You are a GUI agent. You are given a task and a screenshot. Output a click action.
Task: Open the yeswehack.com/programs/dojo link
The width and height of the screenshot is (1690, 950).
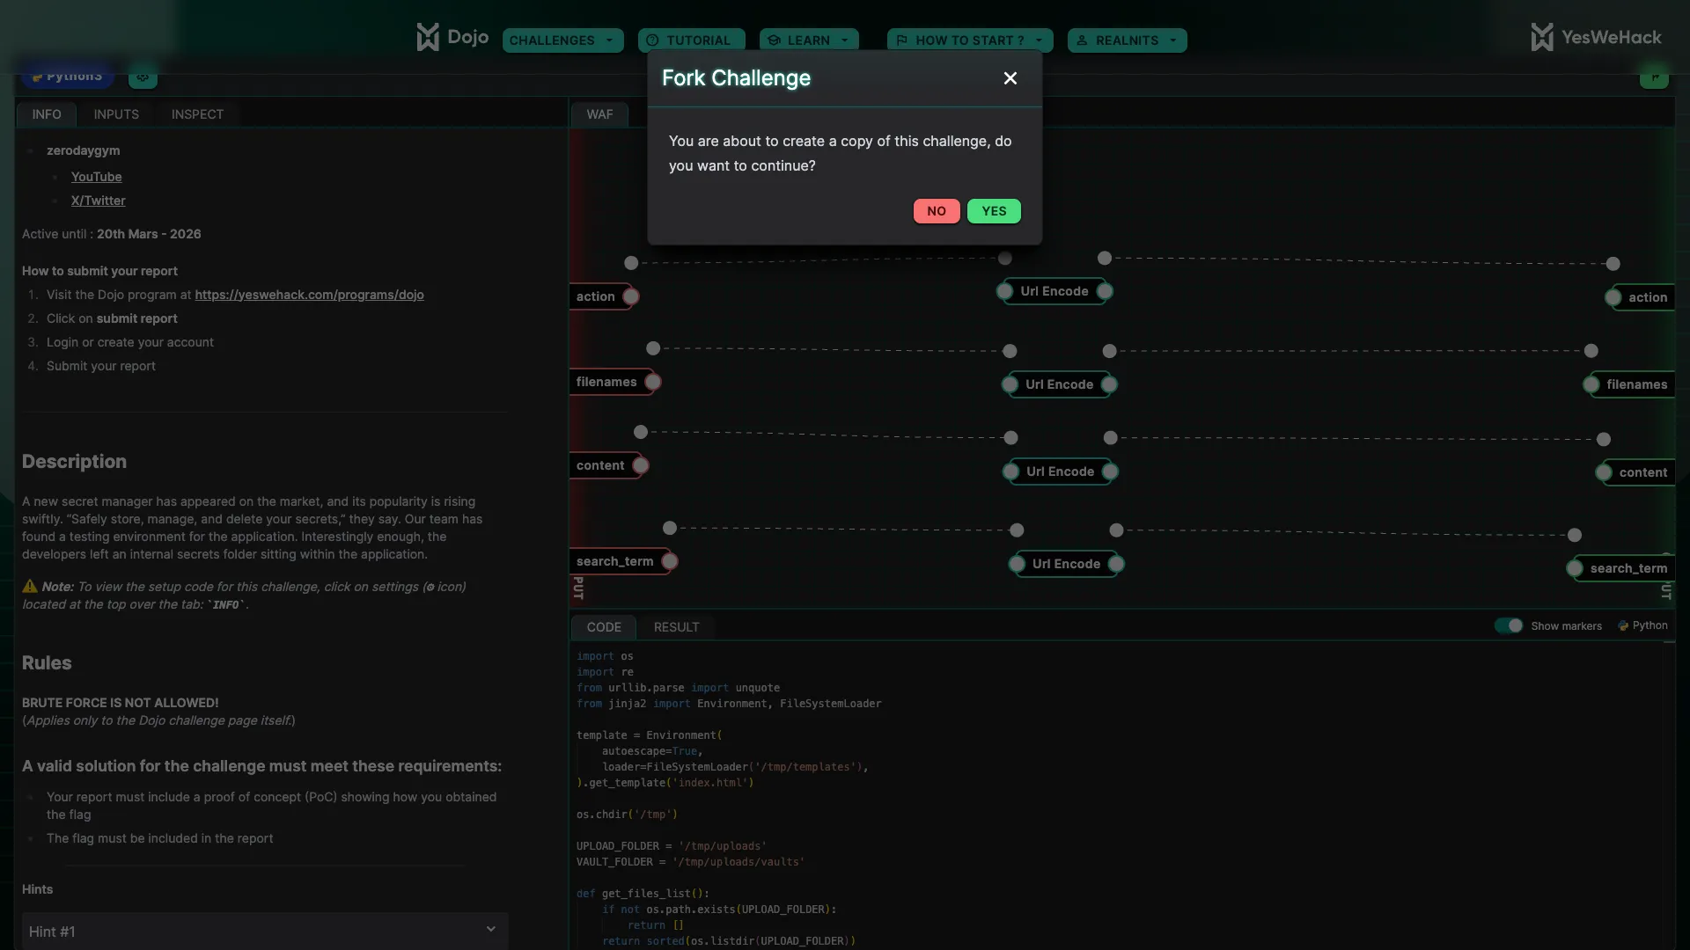[309, 295]
